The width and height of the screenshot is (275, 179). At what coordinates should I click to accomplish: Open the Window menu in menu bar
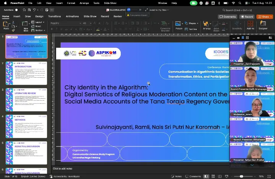(162, 3)
